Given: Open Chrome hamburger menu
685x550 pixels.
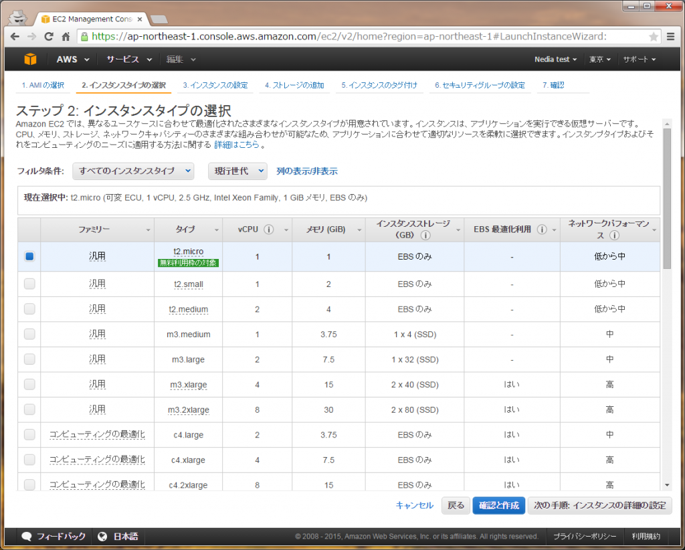Looking at the screenshot, I should coord(670,37).
